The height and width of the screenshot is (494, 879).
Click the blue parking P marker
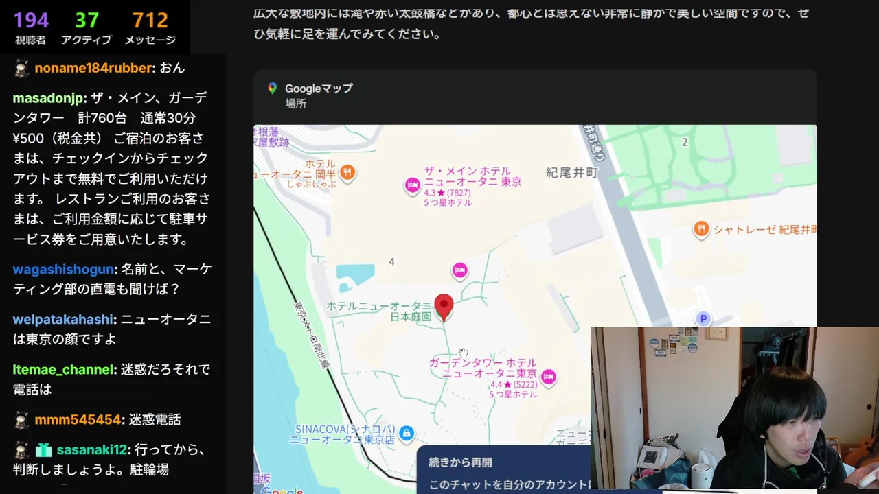[x=703, y=319]
